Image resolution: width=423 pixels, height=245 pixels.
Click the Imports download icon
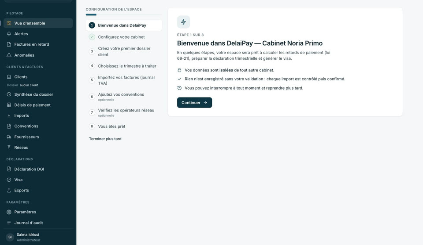[9, 115]
